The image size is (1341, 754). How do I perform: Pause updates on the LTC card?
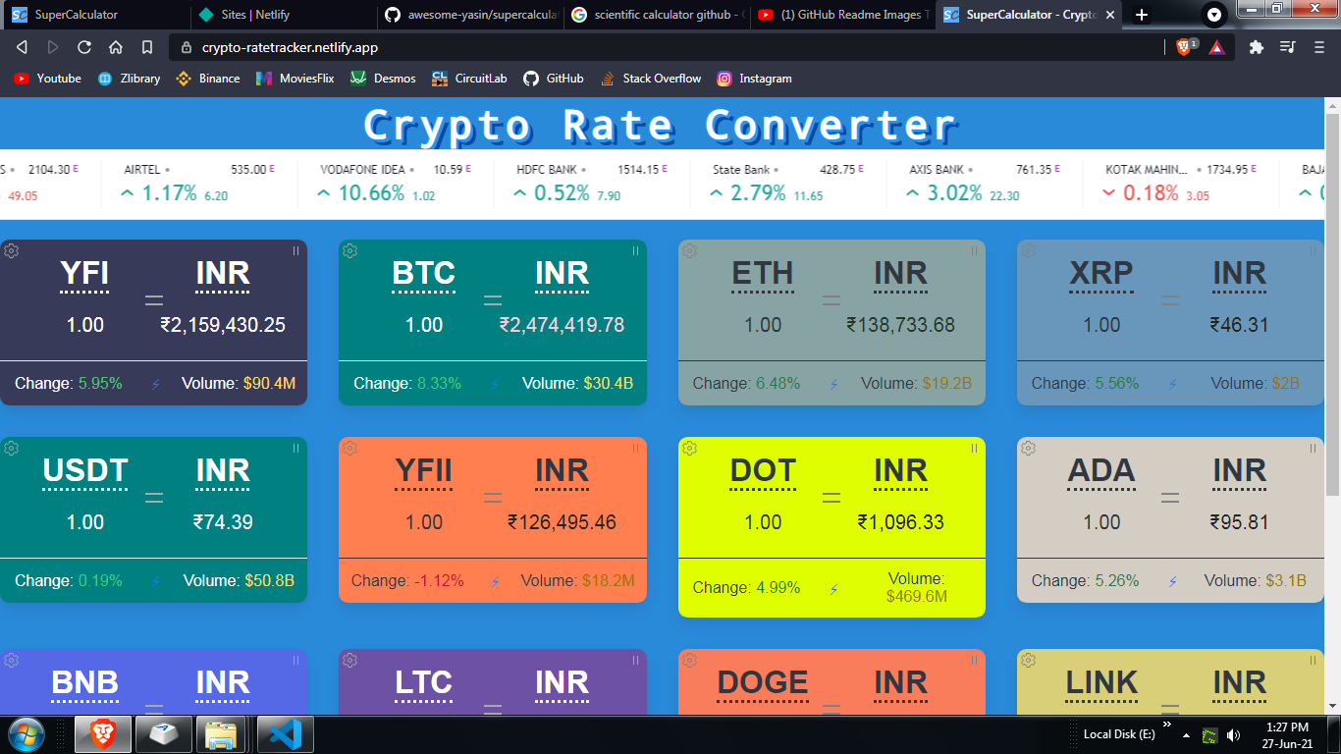coord(635,661)
